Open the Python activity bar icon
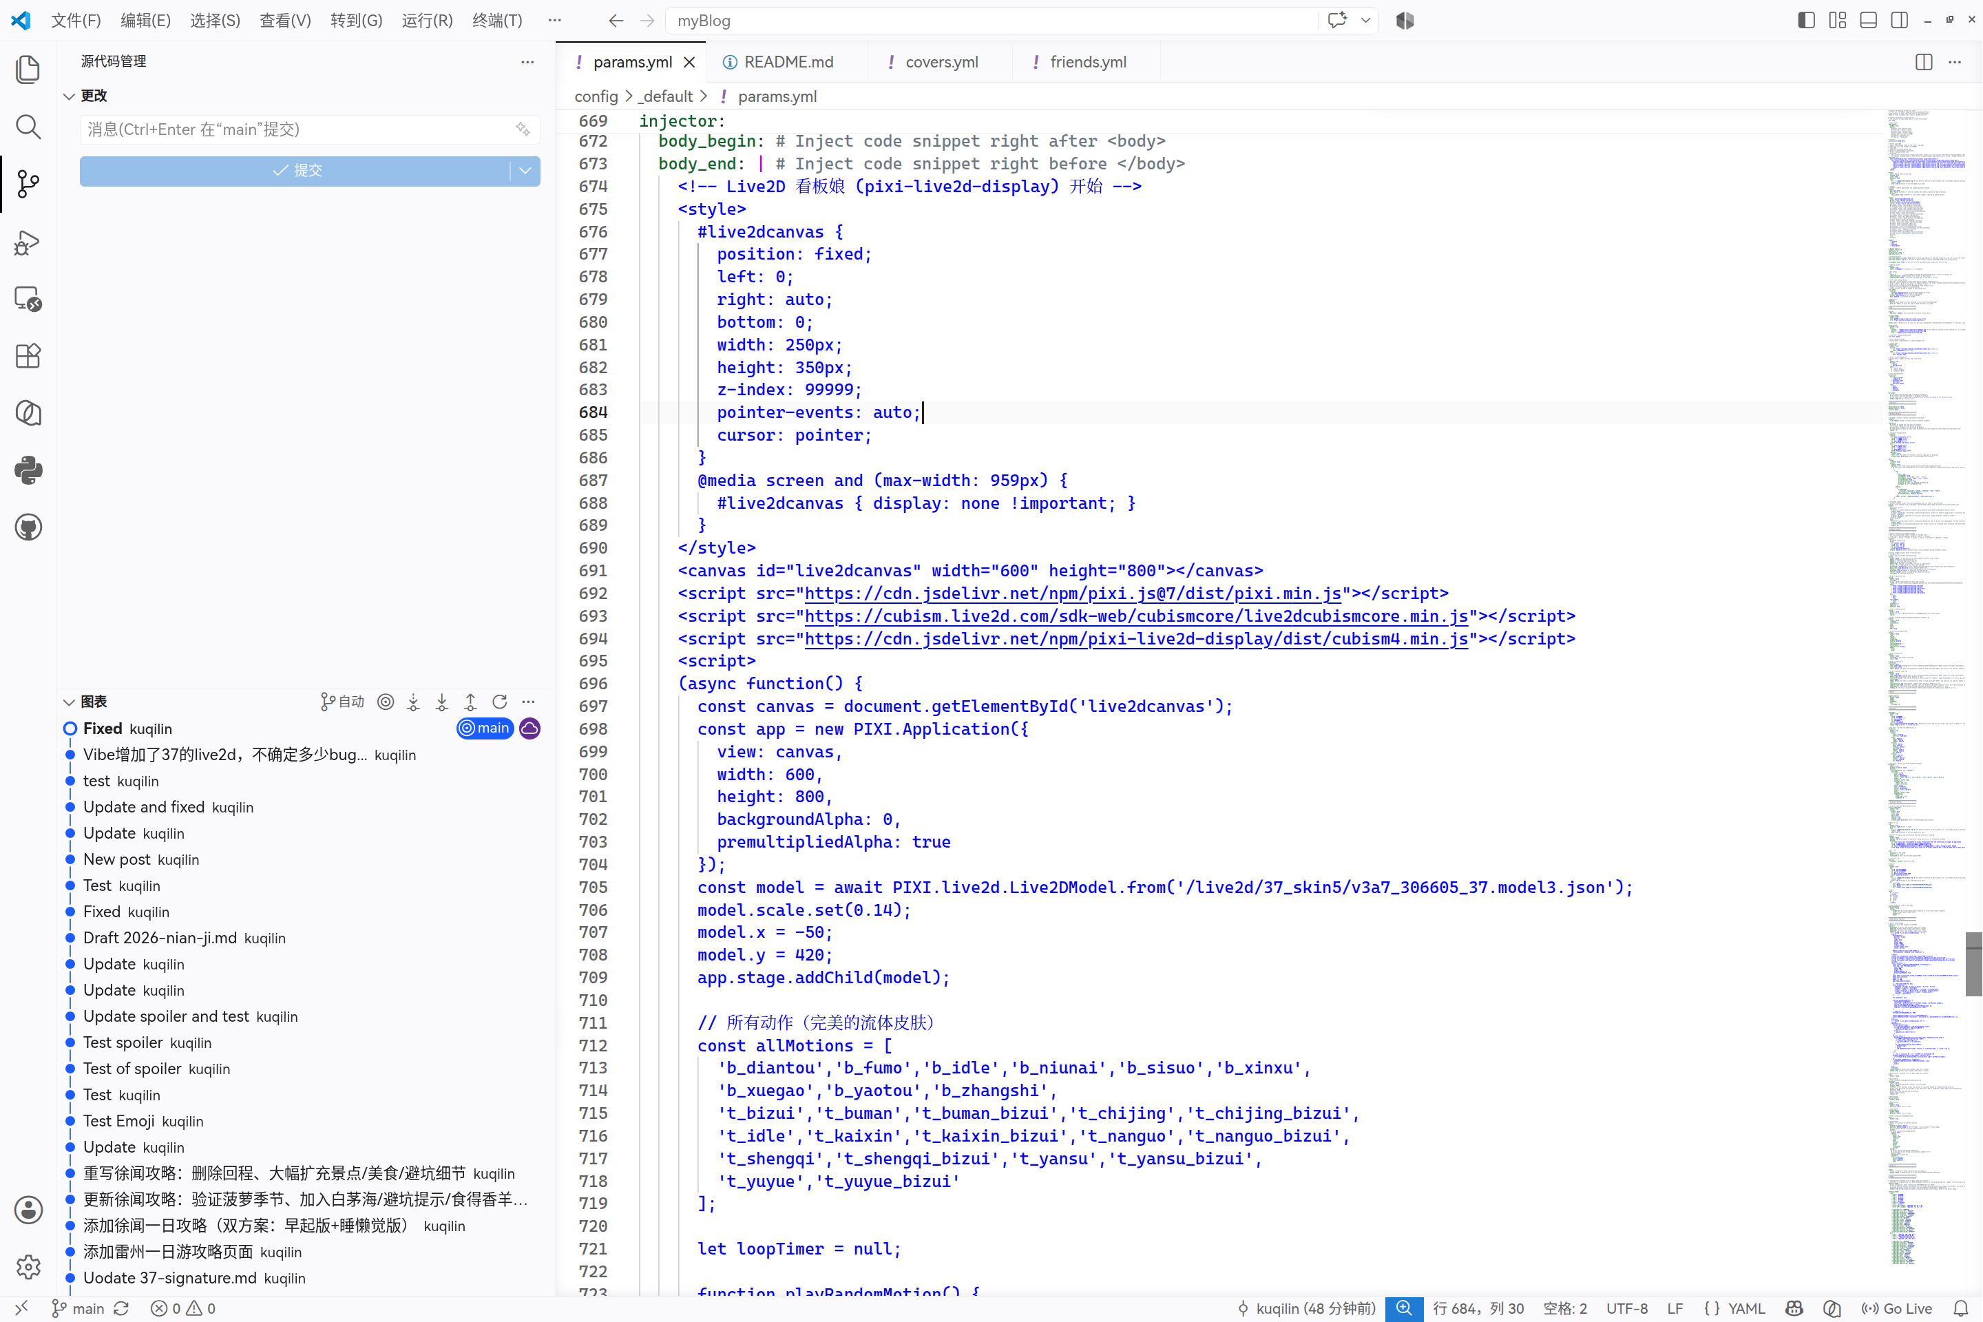This screenshot has width=1983, height=1322. (x=28, y=470)
